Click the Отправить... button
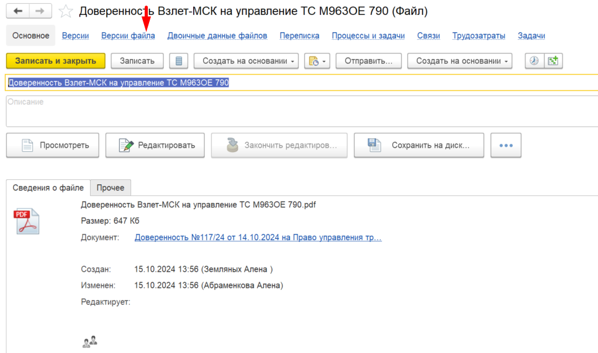598x353 pixels. (368, 61)
